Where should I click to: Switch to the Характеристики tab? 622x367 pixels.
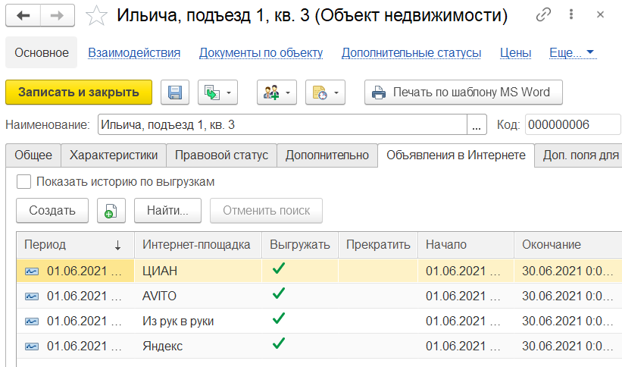(114, 155)
